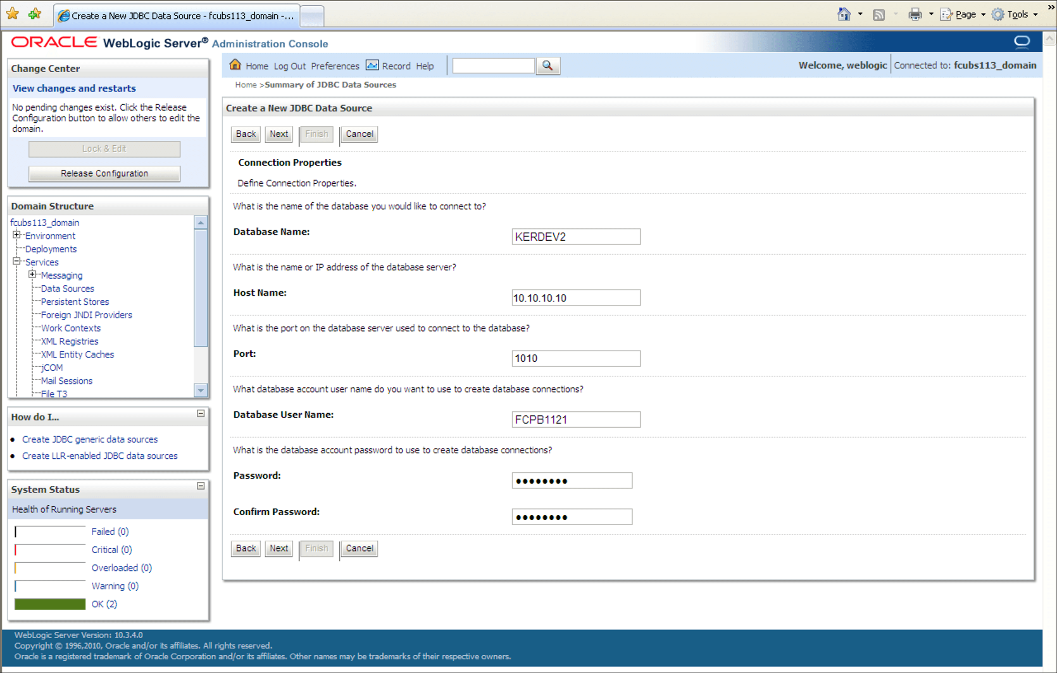Click the browser printer icon

[x=915, y=14]
